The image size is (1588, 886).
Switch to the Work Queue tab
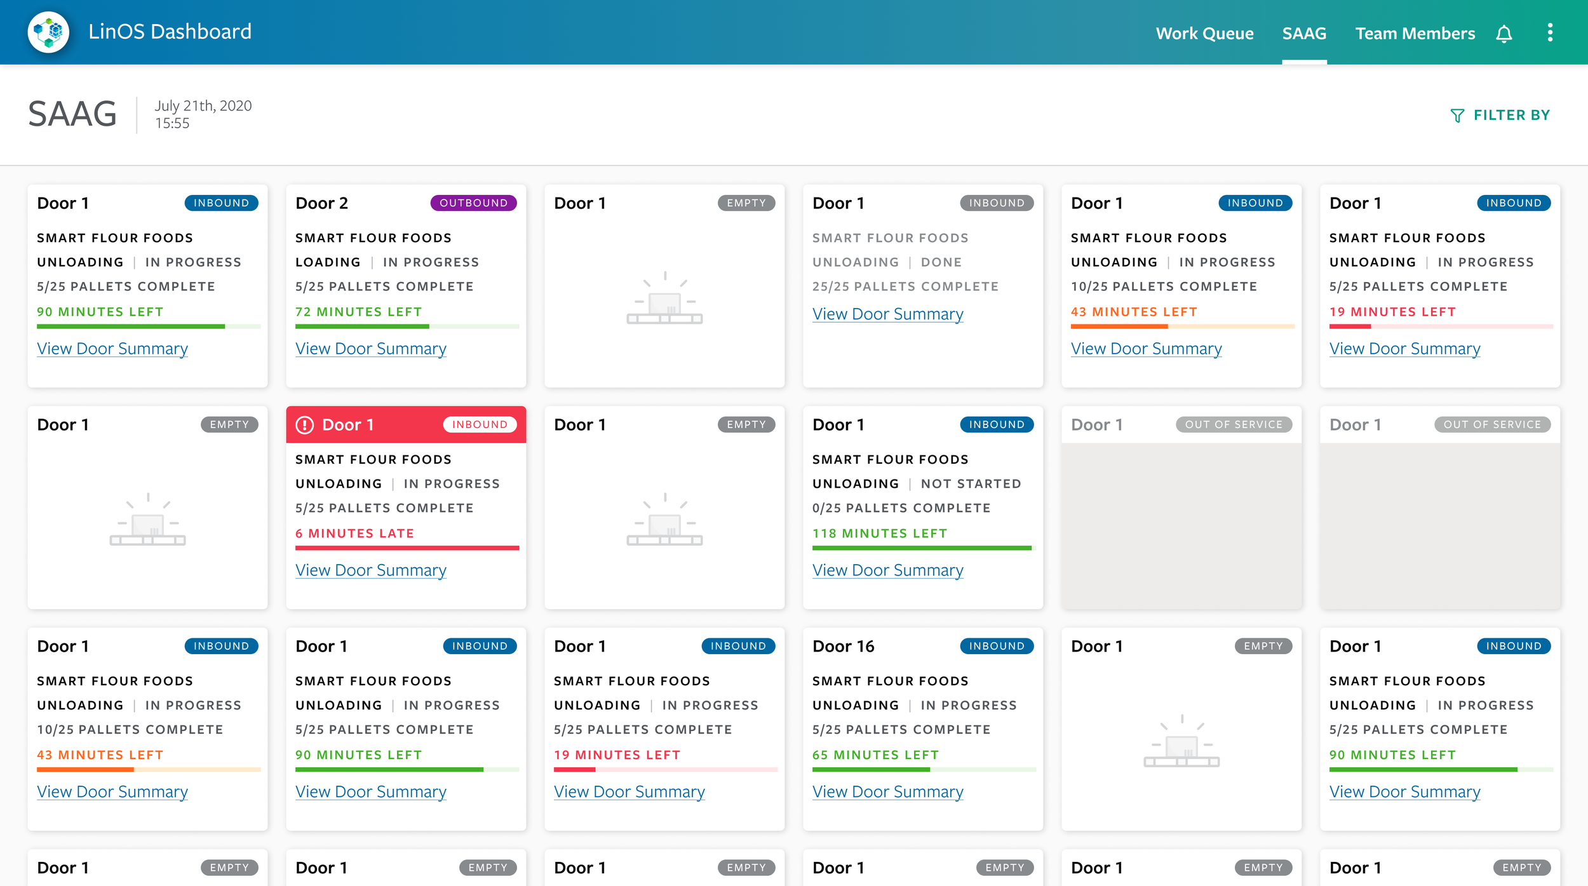(x=1204, y=33)
